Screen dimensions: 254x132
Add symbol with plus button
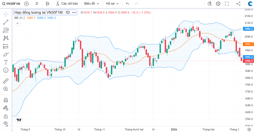[x=26, y=4]
